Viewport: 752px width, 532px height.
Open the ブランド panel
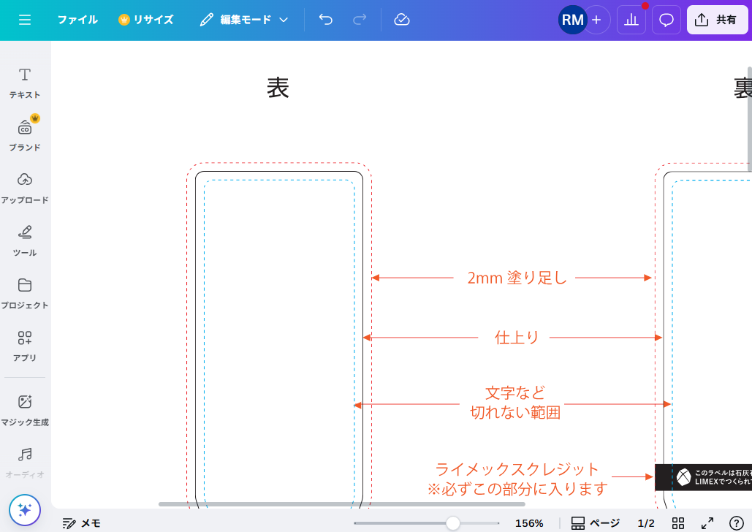(x=25, y=135)
